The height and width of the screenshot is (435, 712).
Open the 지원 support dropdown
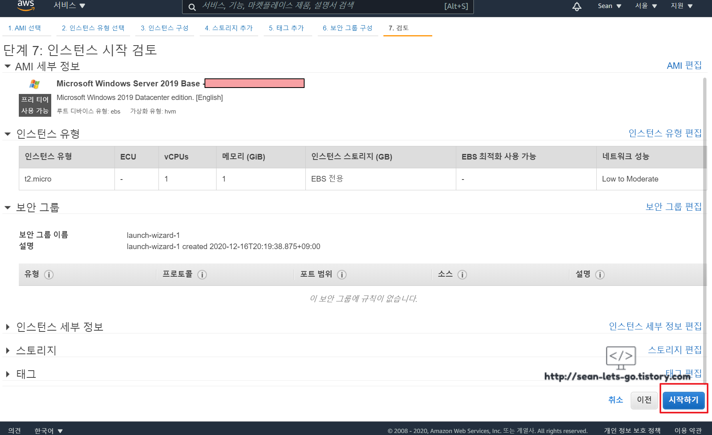click(682, 6)
